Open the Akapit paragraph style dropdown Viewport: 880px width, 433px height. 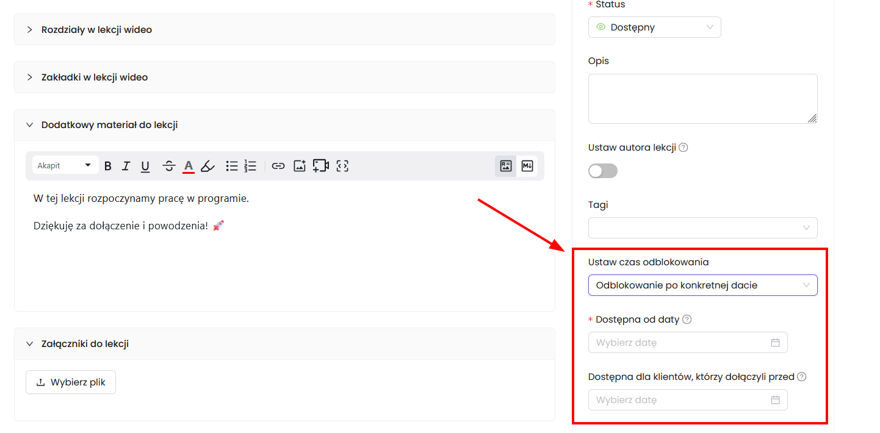coord(65,165)
